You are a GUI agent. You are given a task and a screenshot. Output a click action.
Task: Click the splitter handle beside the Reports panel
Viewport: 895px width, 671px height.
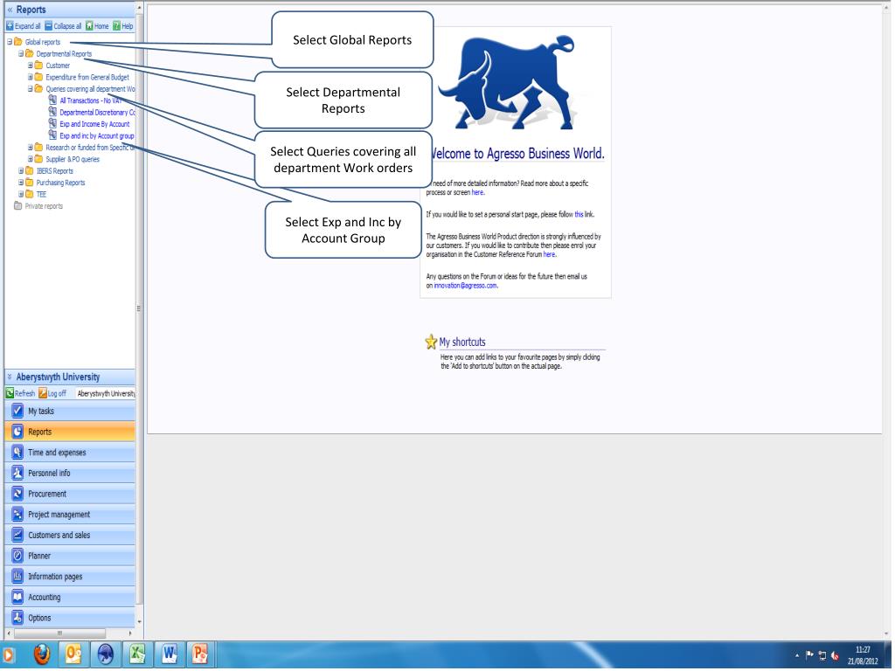coord(139,308)
